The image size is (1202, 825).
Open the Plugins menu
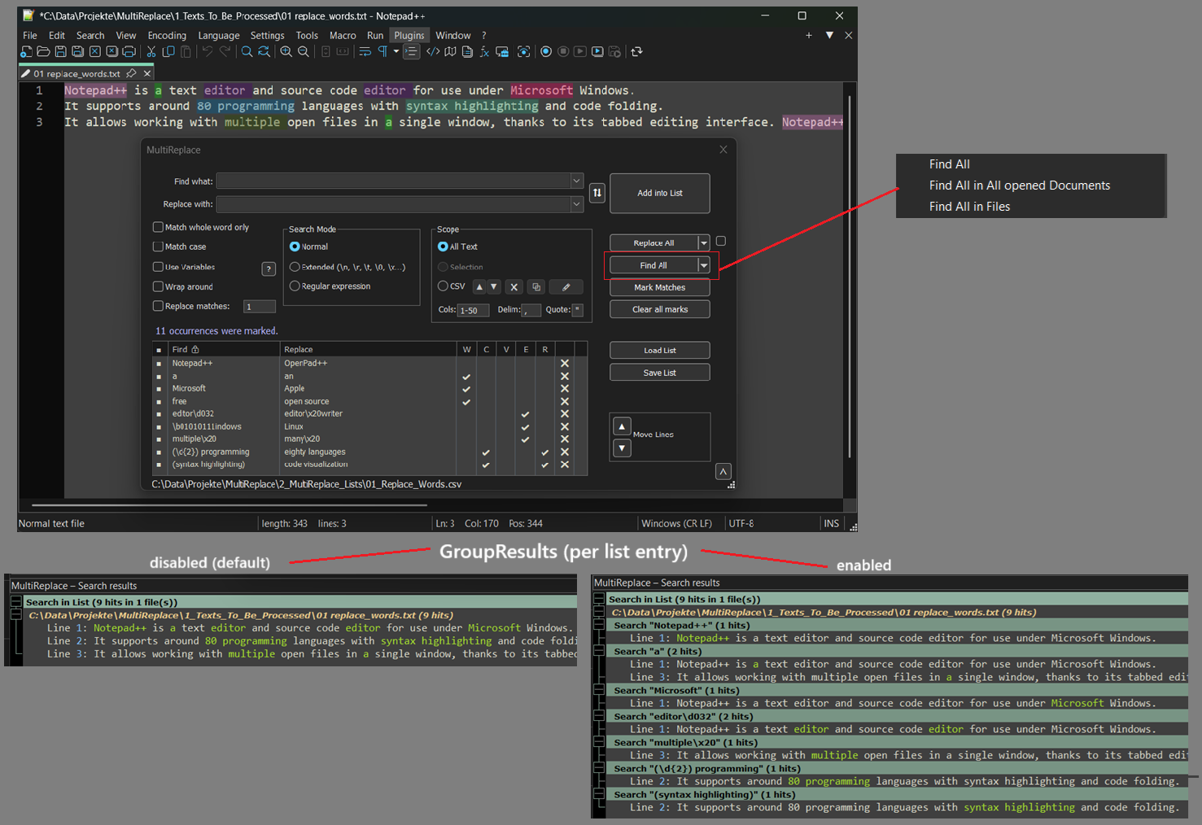point(409,35)
